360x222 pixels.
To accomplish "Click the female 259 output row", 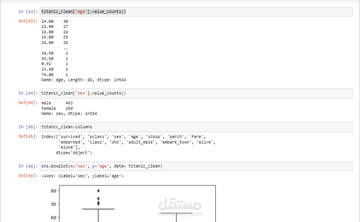I will 57,108.
